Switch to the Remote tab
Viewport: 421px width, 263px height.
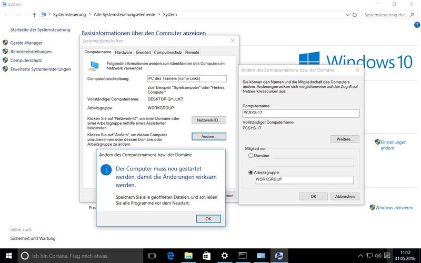pos(192,52)
